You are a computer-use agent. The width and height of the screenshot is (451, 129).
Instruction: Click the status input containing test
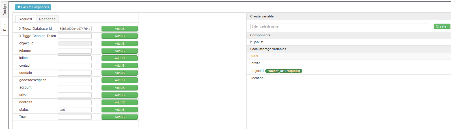click(75, 110)
